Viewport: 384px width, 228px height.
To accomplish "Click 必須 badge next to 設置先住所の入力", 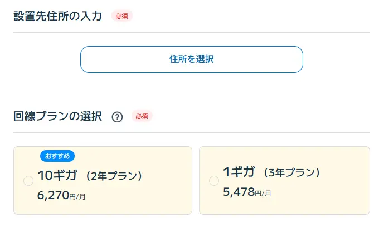I will pos(121,16).
